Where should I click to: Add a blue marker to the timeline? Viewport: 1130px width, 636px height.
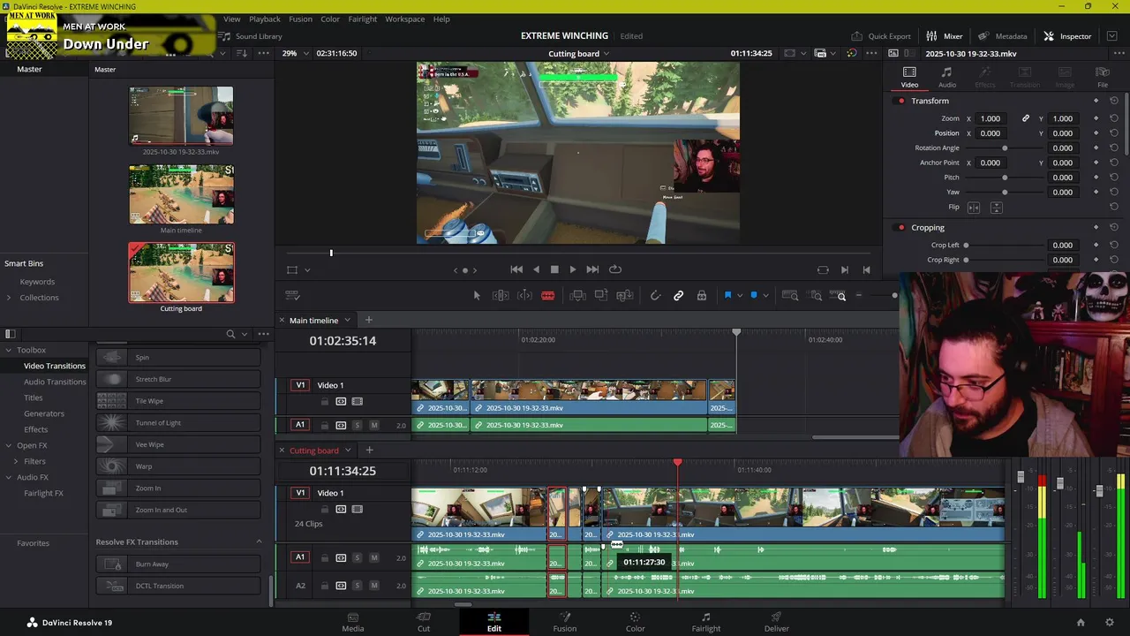[x=754, y=296]
